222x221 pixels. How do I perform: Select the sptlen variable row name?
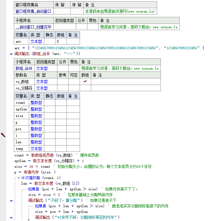click(21, 109)
